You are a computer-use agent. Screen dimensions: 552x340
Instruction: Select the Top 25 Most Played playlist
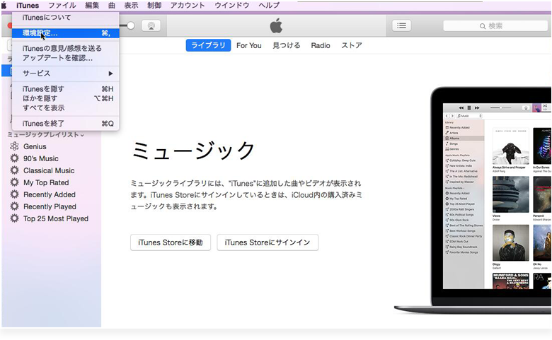56,218
